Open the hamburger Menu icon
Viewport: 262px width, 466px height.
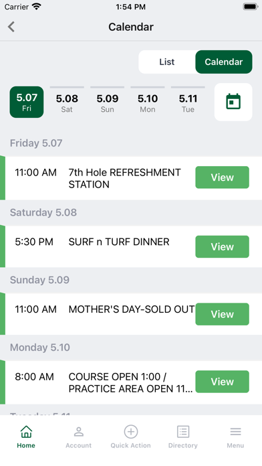click(x=235, y=432)
